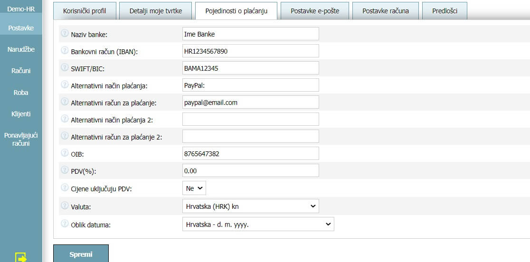Navigate to Roba in the sidebar
The width and height of the screenshot is (530, 262).
pyautogui.click(x=21, y=93)
